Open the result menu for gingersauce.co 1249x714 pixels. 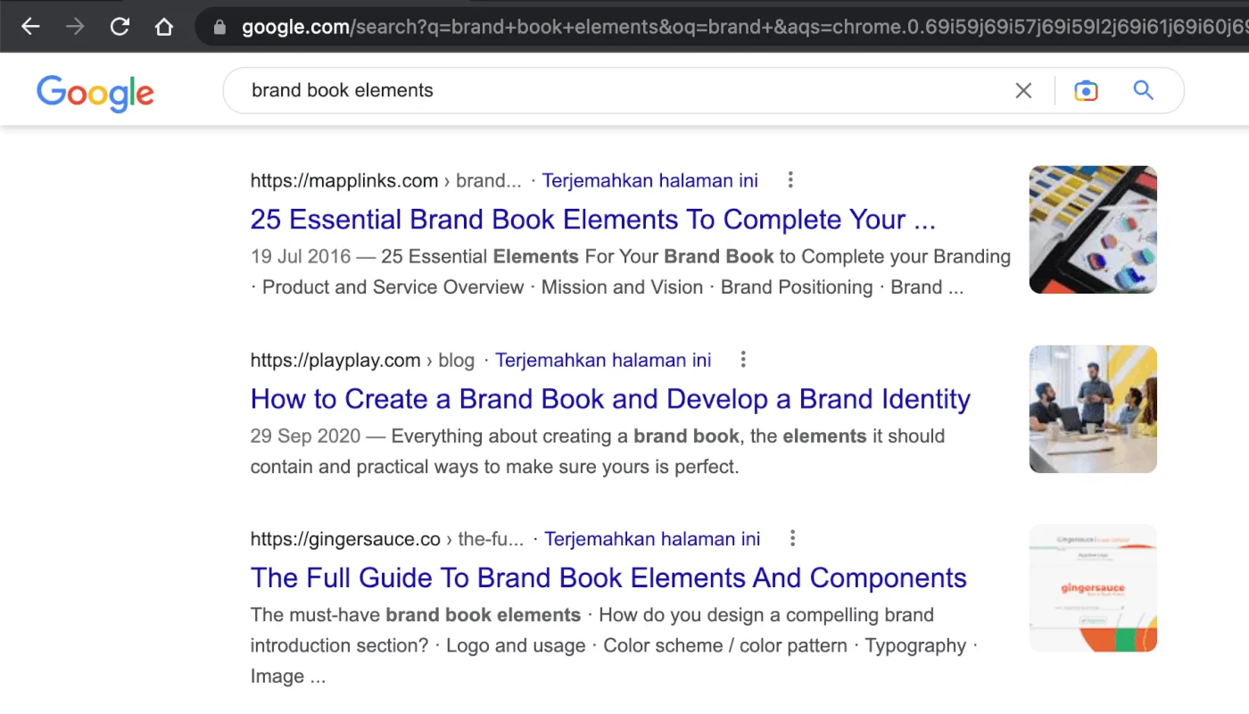[792, 538]
